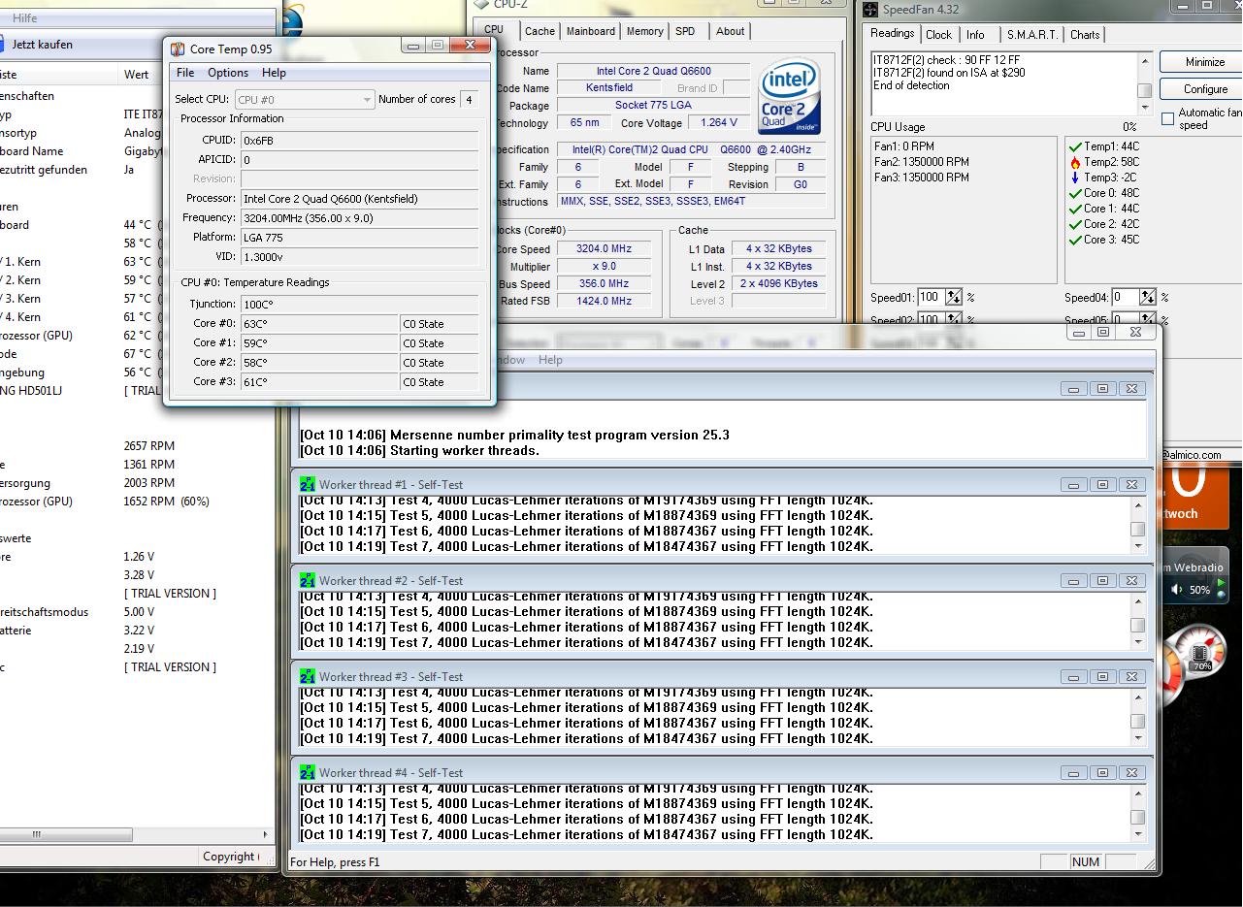Click the green checkmark beside Core 3
This screenshot has height=907, width=1243.
coord(1075,240)
